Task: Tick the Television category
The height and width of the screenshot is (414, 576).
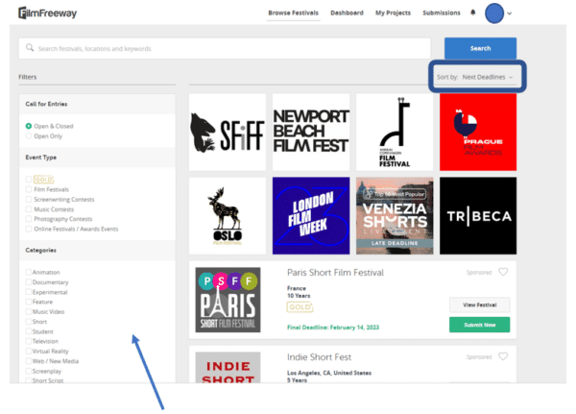Action: pos(28,341)
